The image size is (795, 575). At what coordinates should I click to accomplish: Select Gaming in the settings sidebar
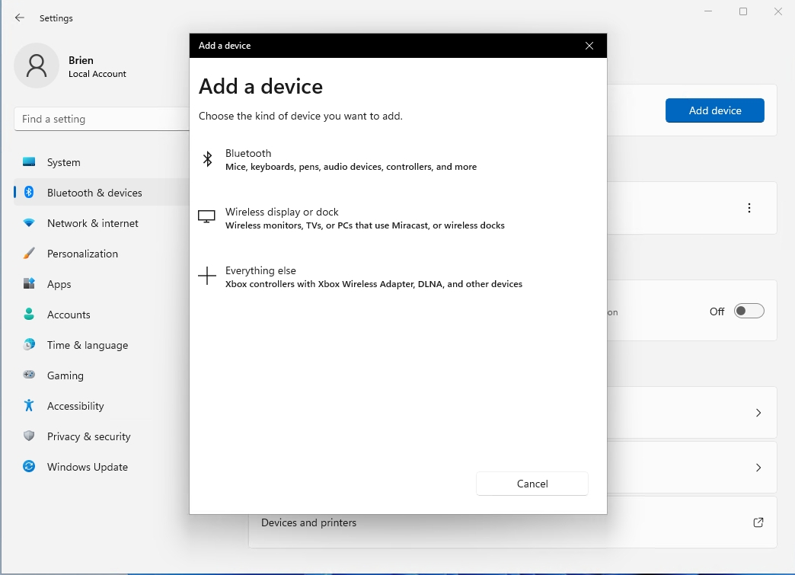[29, 375]
